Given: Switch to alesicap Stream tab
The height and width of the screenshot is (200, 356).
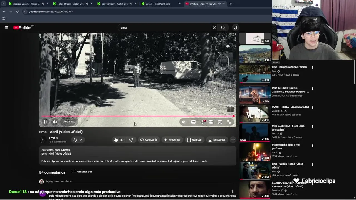Looking at the screenshot, I should tap(26, 4).
